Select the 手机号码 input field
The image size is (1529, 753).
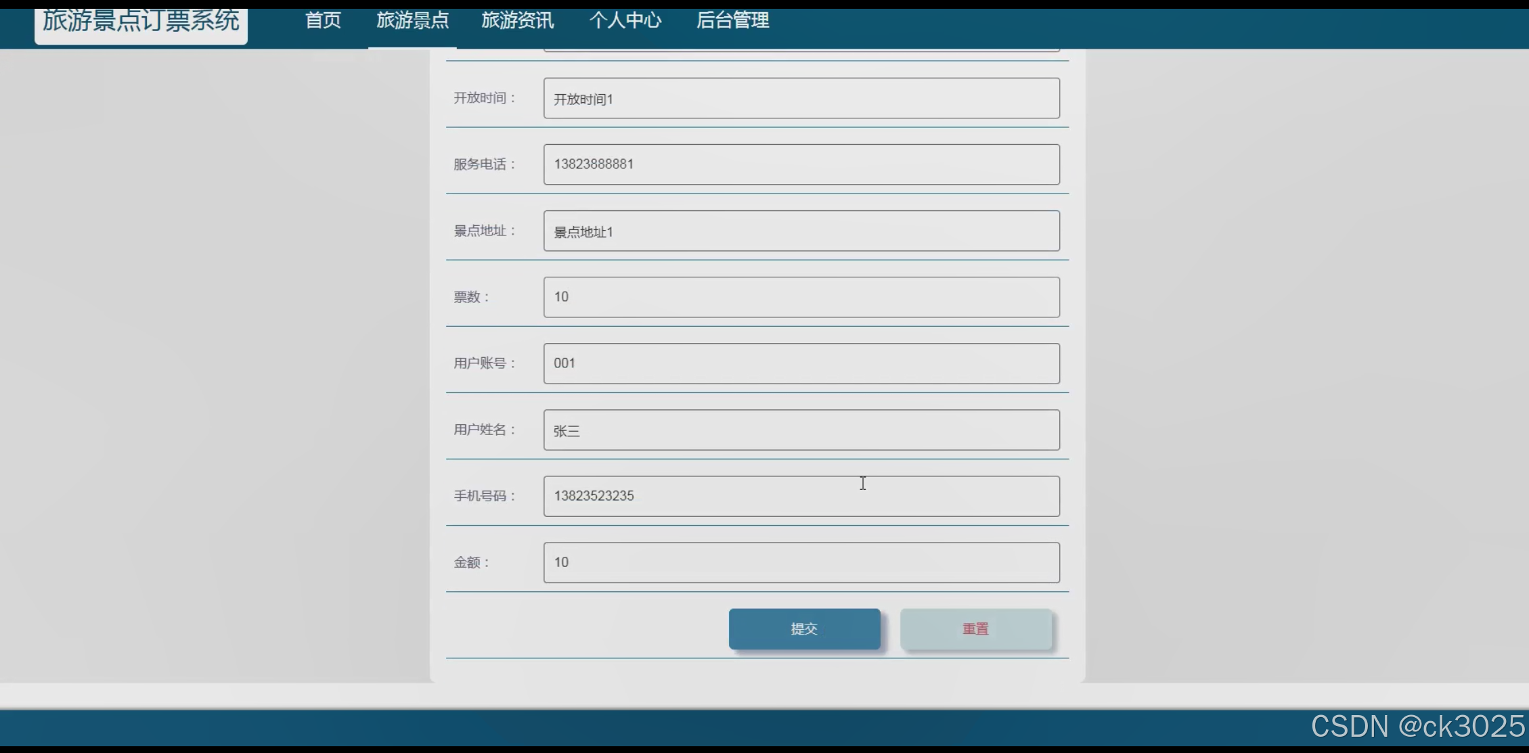[801, 496]
